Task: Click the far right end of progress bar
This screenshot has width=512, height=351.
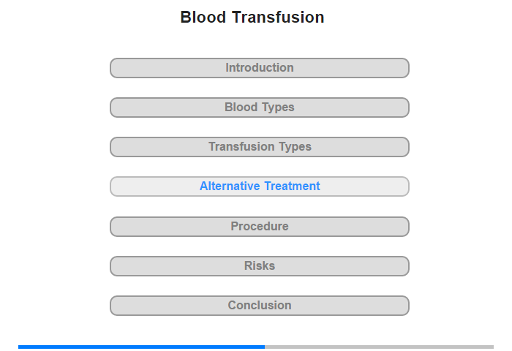Action: (x=492, y=347)
